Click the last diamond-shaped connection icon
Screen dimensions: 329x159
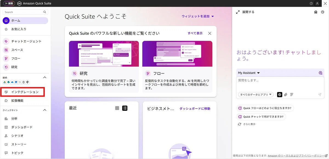(x=27, y=82)
